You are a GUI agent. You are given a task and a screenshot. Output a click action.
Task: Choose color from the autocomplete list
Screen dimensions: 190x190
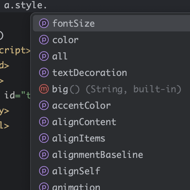tap(111, 40)
